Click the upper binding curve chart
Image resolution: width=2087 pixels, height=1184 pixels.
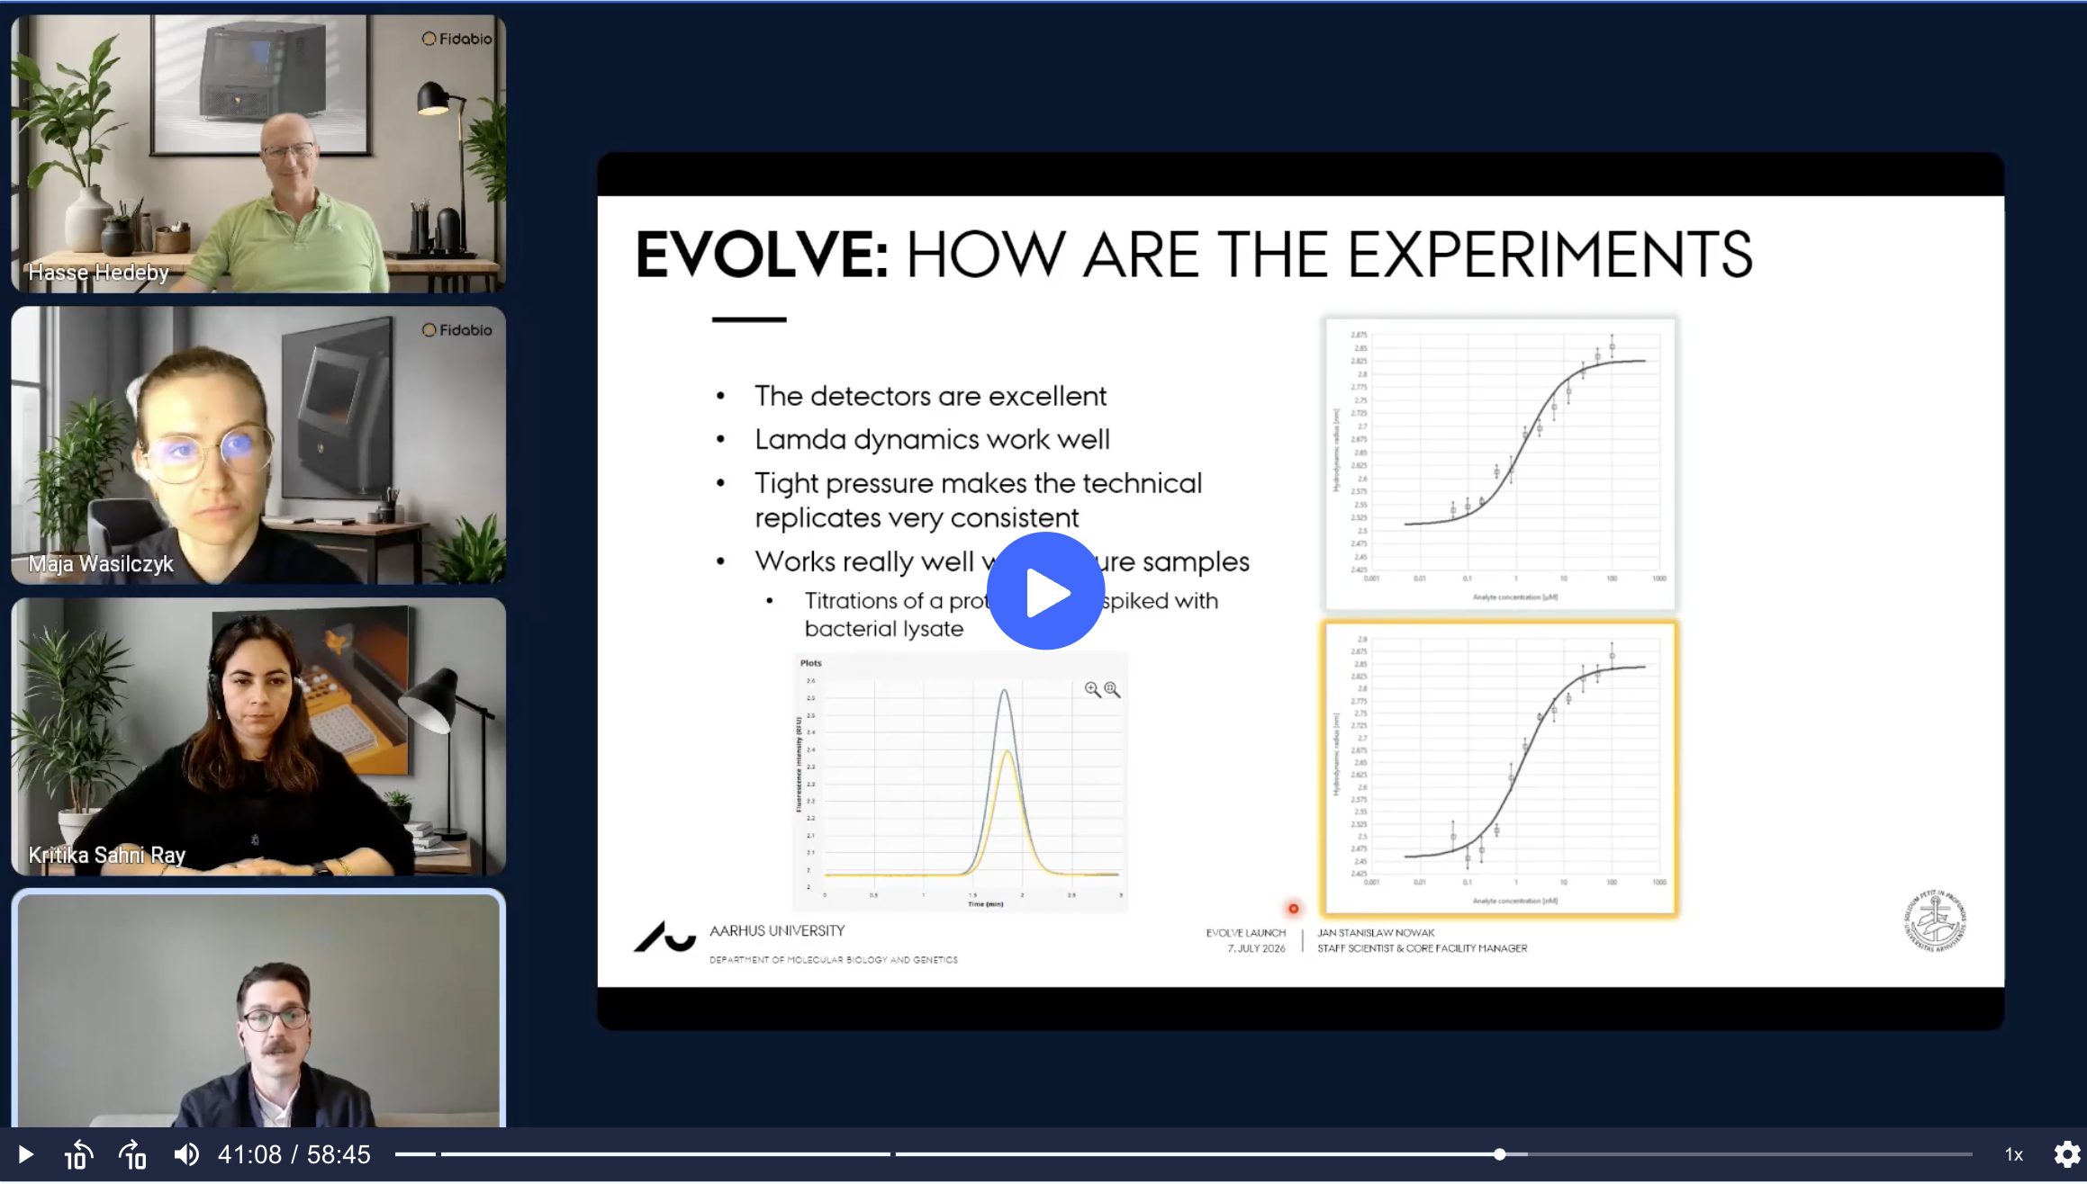1499,462
